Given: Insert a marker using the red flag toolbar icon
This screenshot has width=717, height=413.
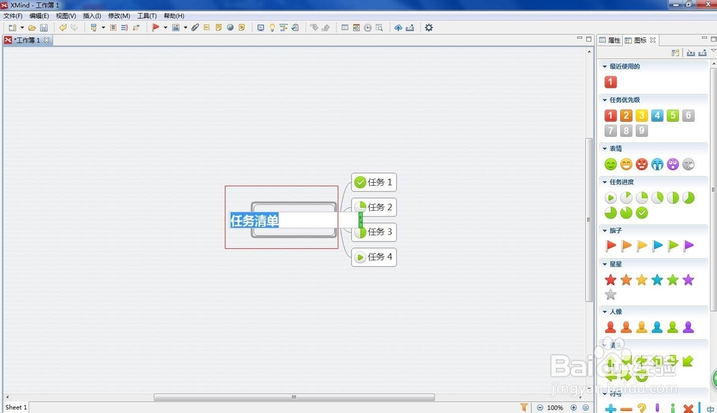Looking at the screenshot, I should click(156, 27).
